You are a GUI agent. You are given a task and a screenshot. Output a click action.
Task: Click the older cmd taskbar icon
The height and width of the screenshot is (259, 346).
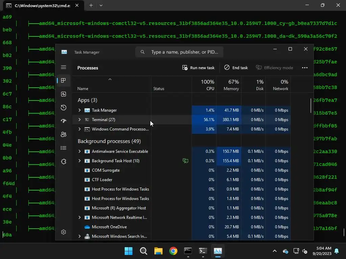point(188,251)
